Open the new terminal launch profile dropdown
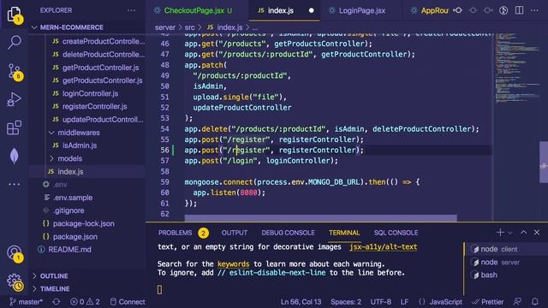 510,233
